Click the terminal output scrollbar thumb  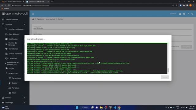[x=168, y=70]
